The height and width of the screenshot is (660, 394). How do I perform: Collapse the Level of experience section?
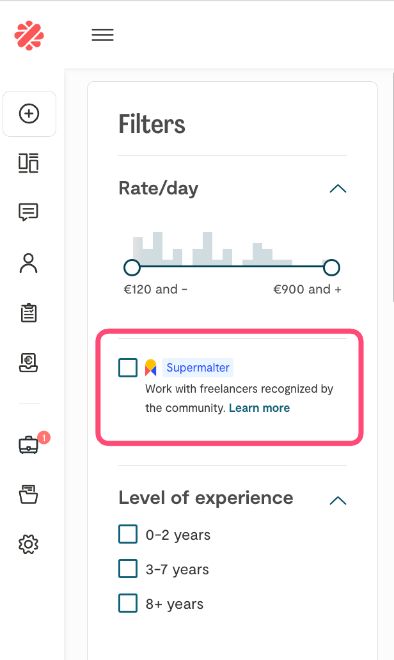coord(337,500)
